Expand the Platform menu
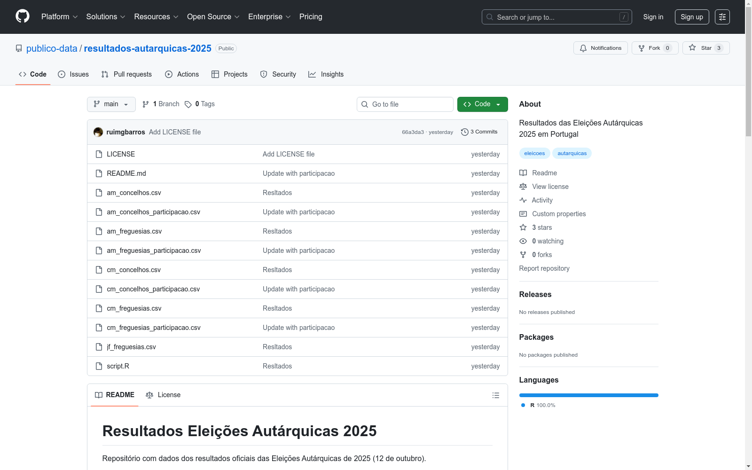 click(59, 17)
